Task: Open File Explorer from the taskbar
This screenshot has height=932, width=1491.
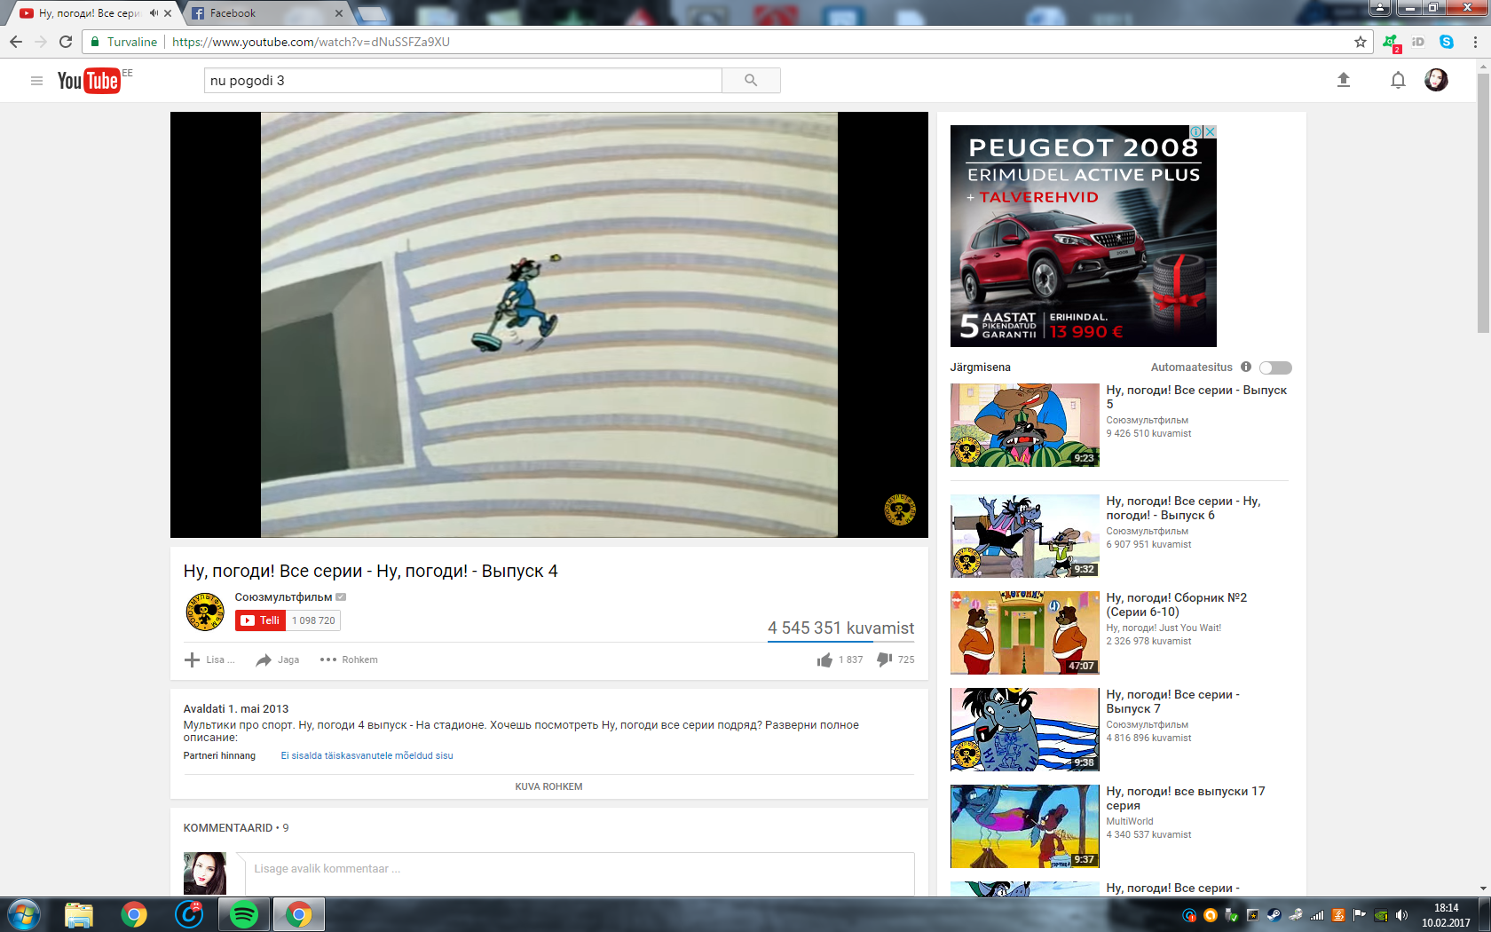Action: [78, 914]
